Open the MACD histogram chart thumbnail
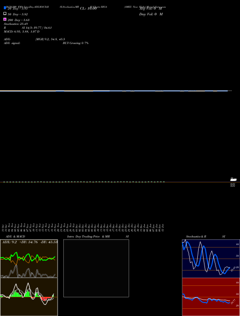Viewport: 240px width, 316px height. (29, 297)
